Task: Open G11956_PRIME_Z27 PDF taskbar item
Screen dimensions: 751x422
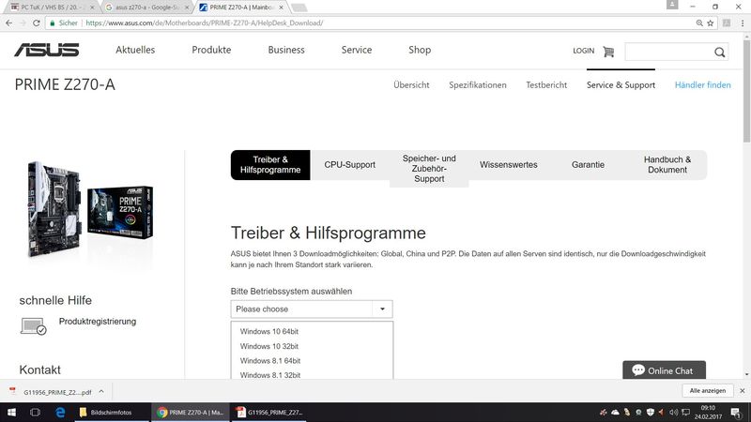Action: click(x=269, y=412)
